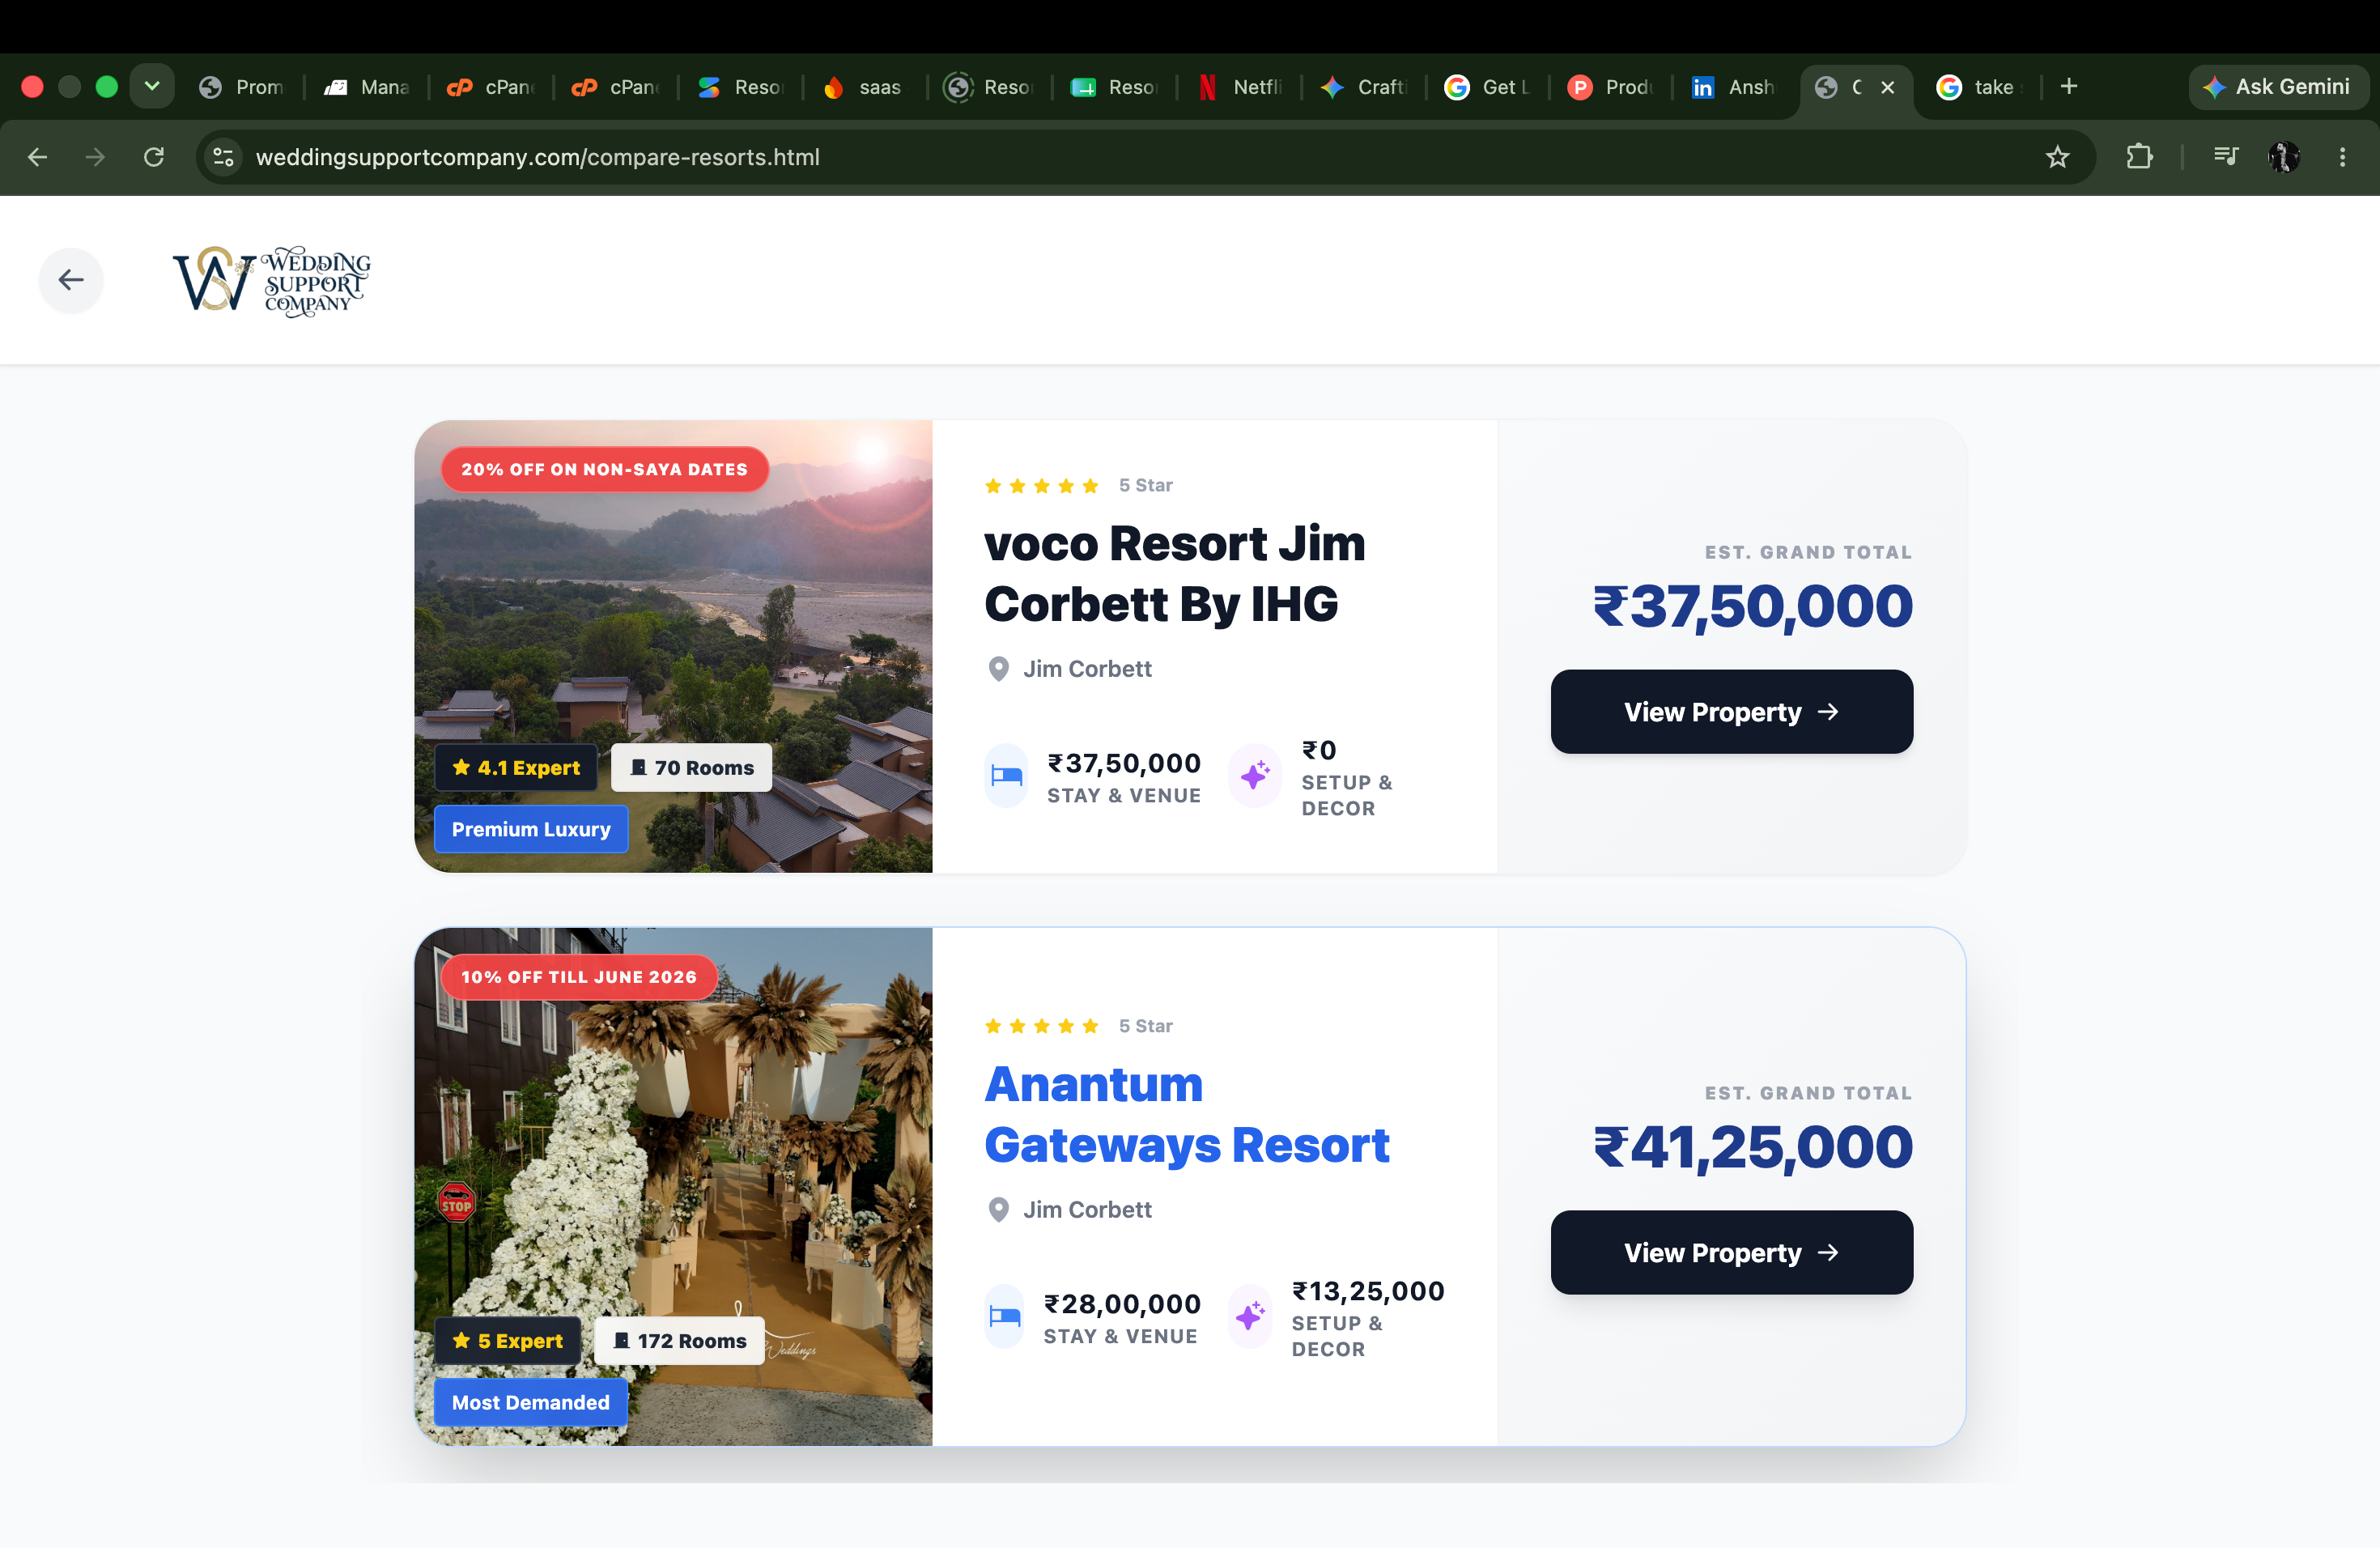
Task: Close the active compare-resorts tab
Action: (1888, 87)
